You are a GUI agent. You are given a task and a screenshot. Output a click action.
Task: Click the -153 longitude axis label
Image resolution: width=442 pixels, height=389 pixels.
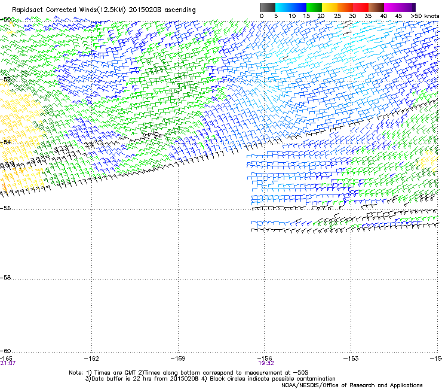pos(351,358)
